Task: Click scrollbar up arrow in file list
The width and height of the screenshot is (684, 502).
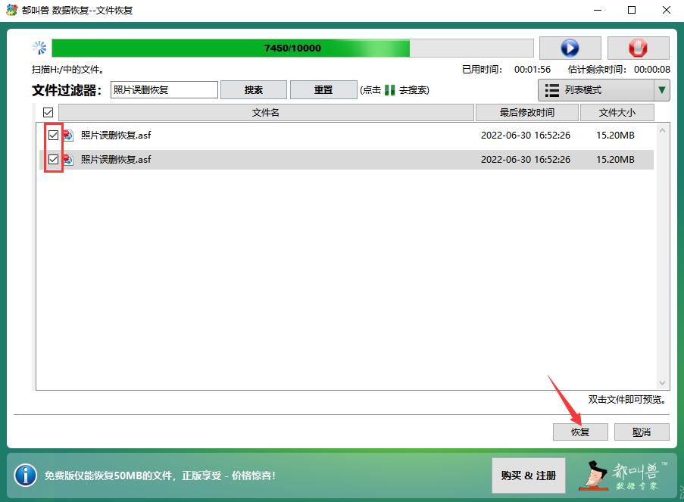Action: pos(662,130)
